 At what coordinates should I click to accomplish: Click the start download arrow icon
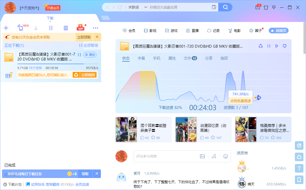[36, 28]
